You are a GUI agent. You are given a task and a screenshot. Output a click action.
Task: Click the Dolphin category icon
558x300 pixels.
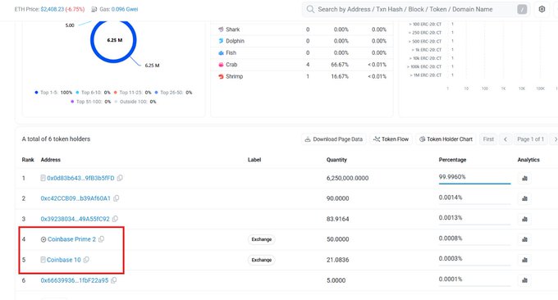click(221, 41)
